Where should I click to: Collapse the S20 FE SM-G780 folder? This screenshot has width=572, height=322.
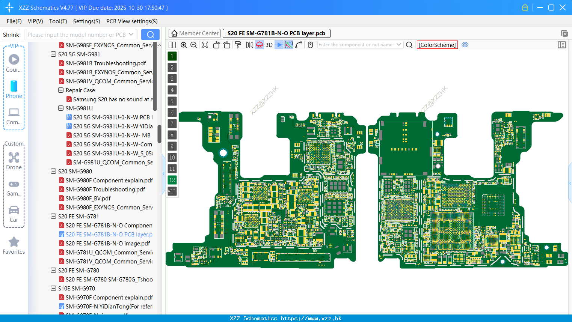click(x=53, y=270)
